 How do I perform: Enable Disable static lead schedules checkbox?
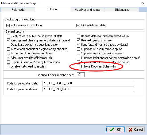point(8,66)
